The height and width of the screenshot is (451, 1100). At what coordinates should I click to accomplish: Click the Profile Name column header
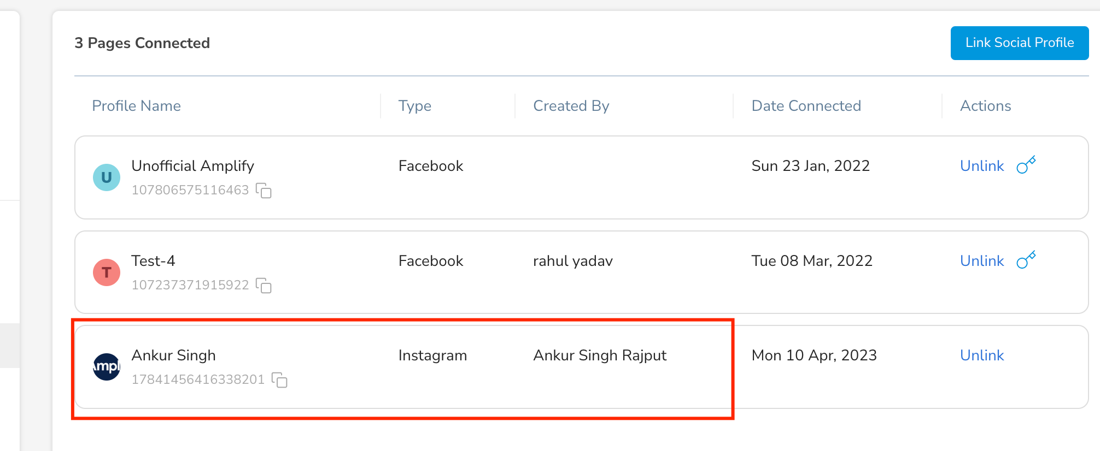coord(136,106)
